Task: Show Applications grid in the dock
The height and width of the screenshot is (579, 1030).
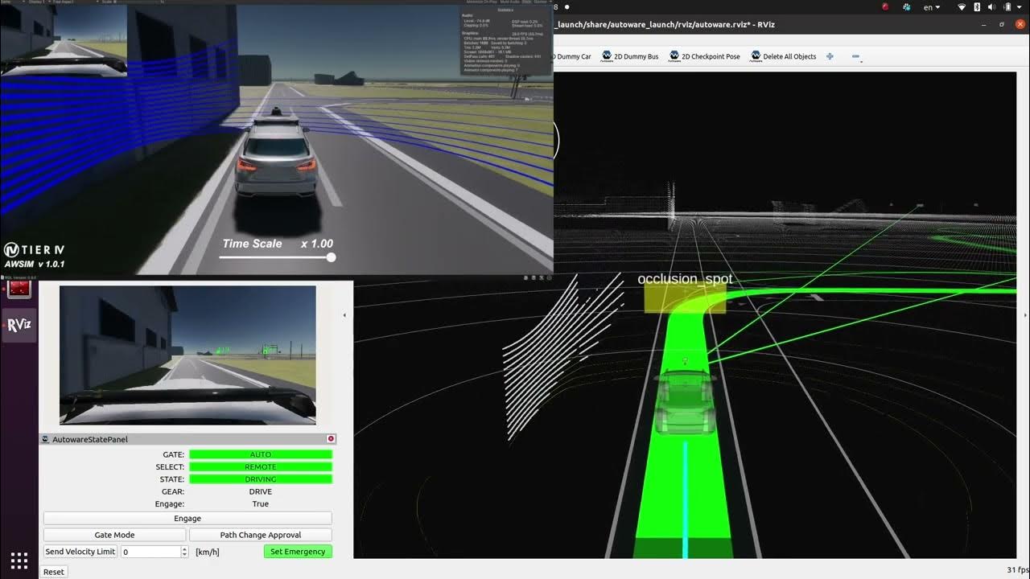Action: (x=19, y=561)
